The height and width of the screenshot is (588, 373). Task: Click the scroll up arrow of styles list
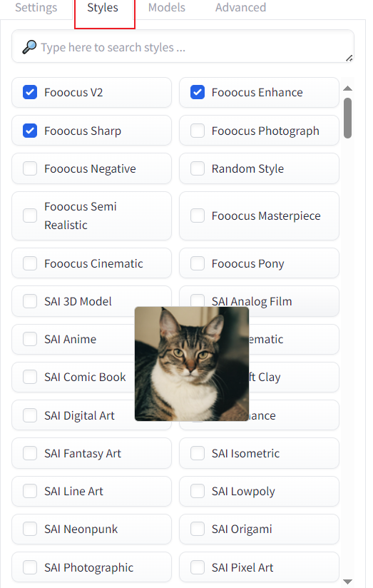[x=347, y=88]
